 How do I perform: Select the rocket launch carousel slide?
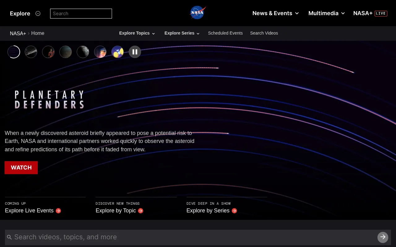coord(100,52)
